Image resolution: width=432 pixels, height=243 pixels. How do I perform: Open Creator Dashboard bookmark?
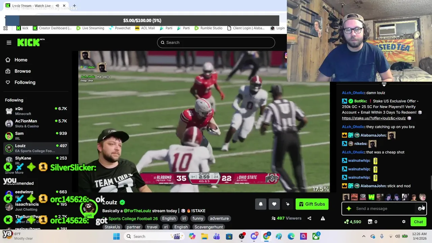click(52, 28)
